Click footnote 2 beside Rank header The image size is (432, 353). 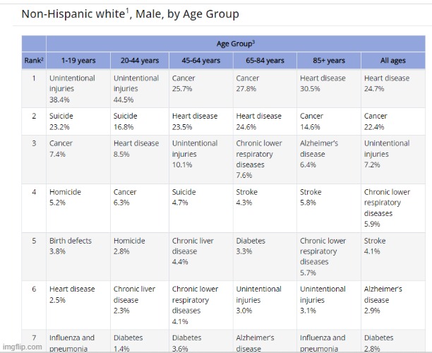click(42, 59)
